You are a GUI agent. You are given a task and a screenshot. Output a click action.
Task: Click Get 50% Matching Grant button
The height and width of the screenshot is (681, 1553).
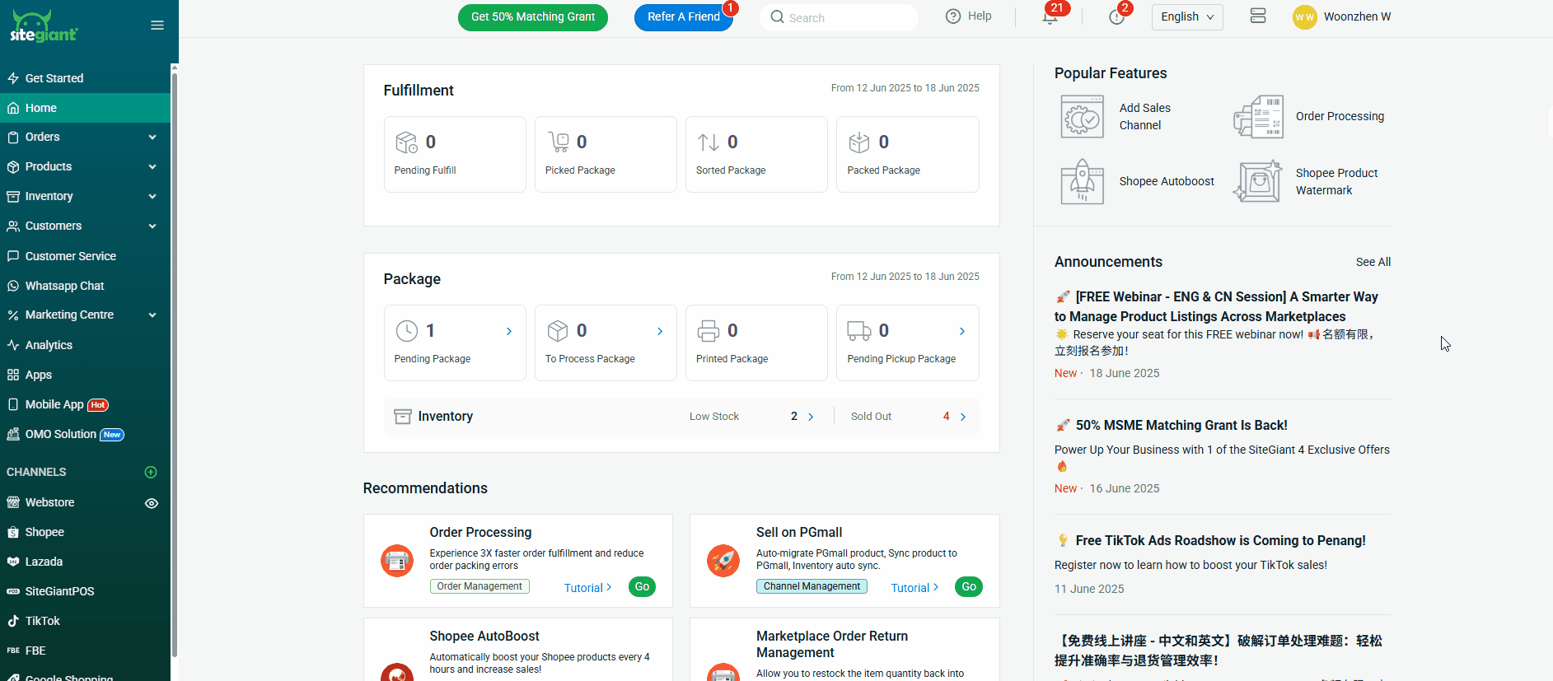click(533, 17)
